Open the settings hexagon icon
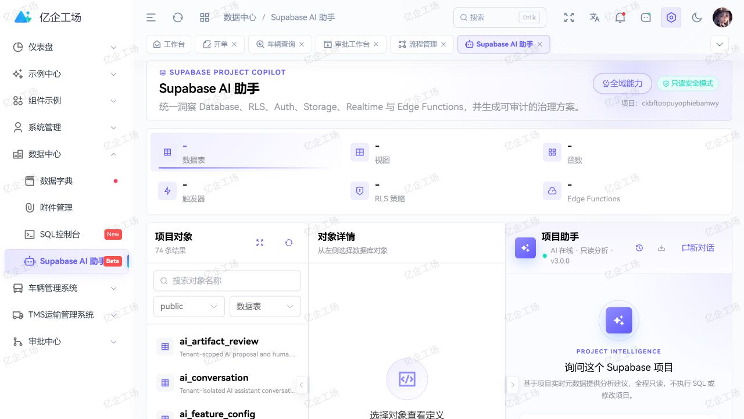Screen dimensions: 744x419 click(671, 17)
